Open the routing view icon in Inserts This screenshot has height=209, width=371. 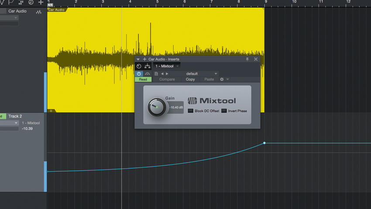[x=148, y=66]
